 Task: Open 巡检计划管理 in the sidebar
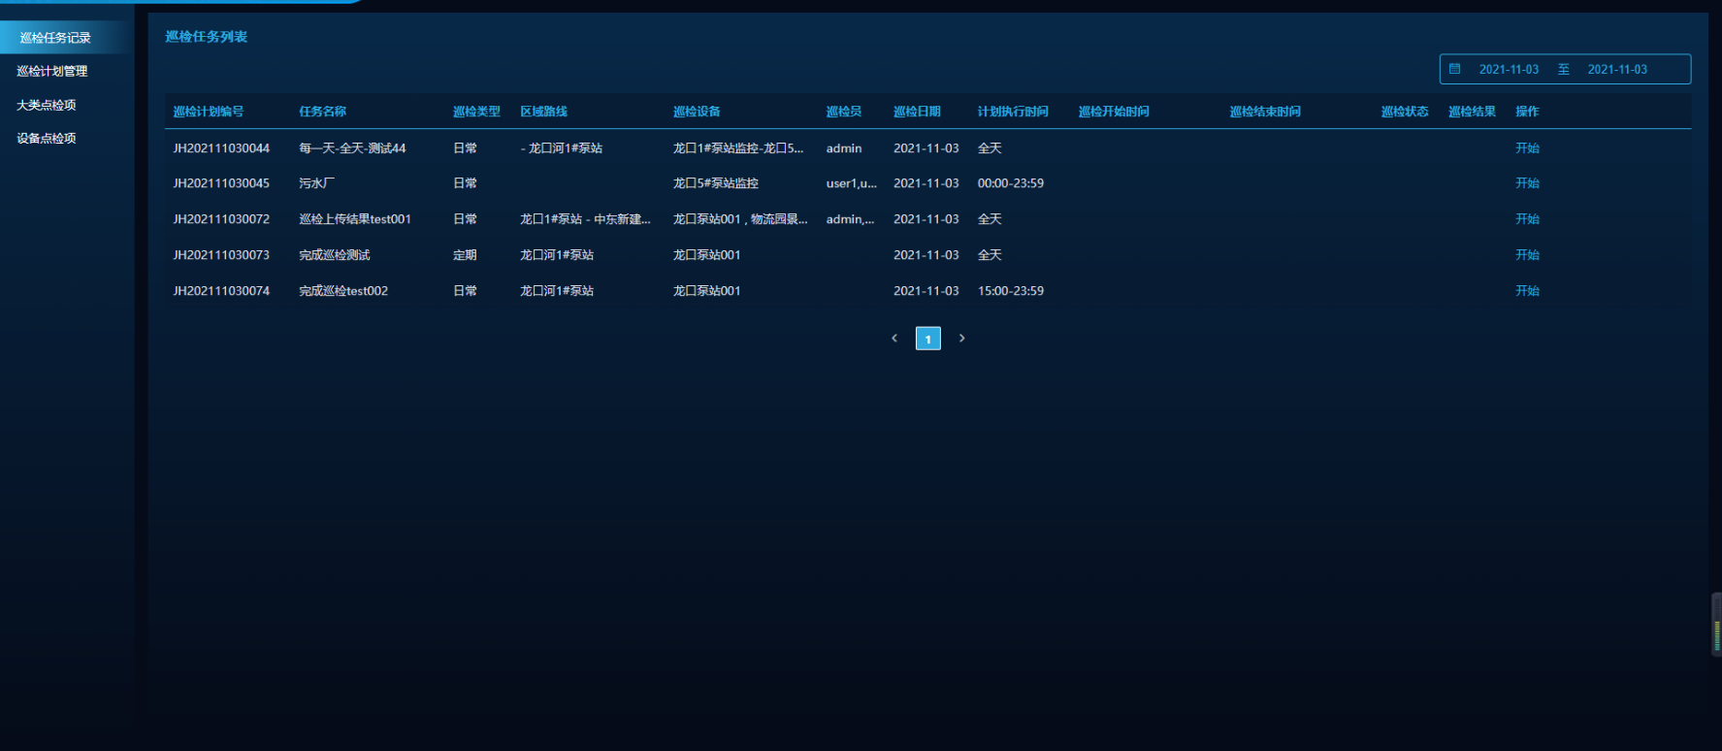coord(52,71)
